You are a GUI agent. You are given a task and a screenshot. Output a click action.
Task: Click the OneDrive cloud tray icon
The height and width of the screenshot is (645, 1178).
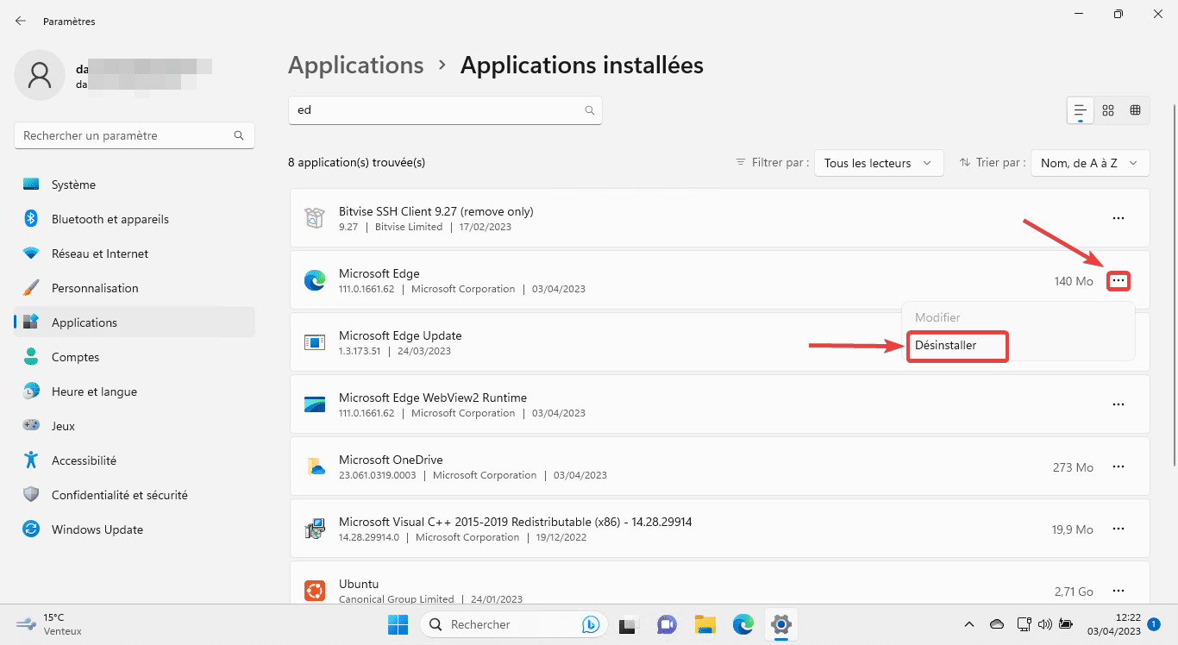click(x=997, y=624)
